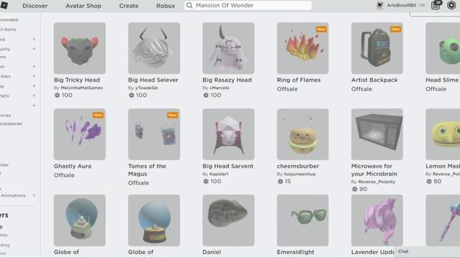This screenshot has width=460, height=258.
Task: Open Microwave for your Microbrain thumbnail
Action: click(x=377, y=134)
